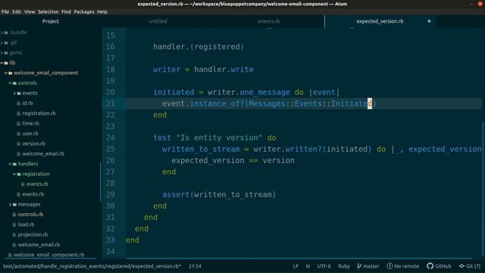The height and width of the screenshot is (273, 485).
Task: Open welcome_email_component.rb in the tree
Action: tap(48, 255)
